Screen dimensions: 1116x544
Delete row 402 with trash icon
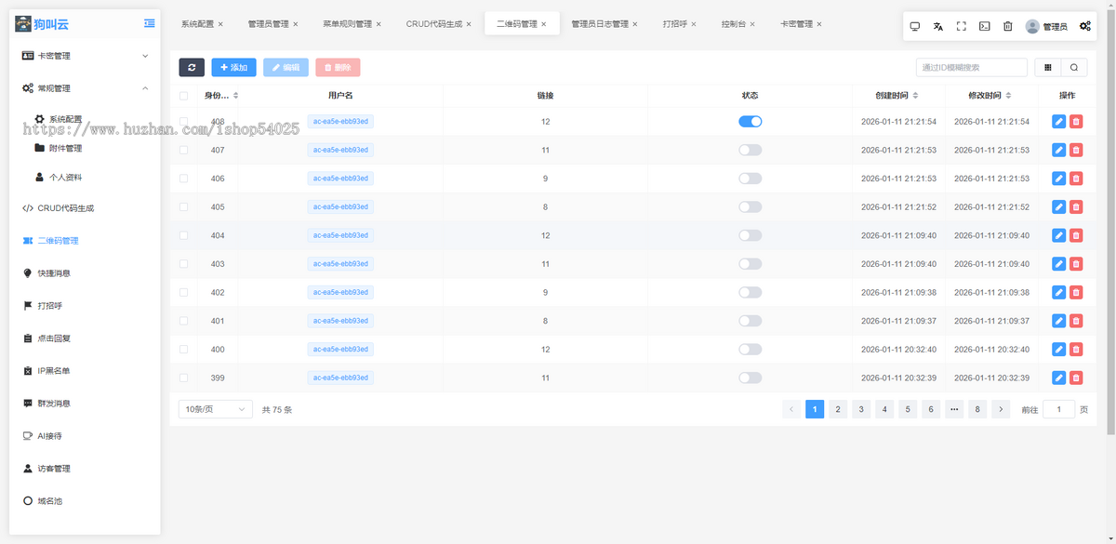coord(1076,292)
